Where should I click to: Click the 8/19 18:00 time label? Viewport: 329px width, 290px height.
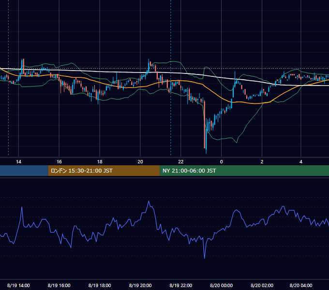click(x=100, y=285)
